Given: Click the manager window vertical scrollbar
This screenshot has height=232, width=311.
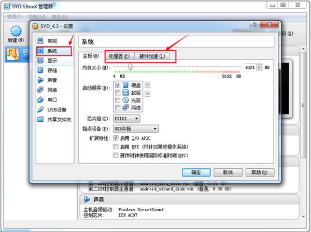Looking at the screenshot, I should click(x=303, y=105).
